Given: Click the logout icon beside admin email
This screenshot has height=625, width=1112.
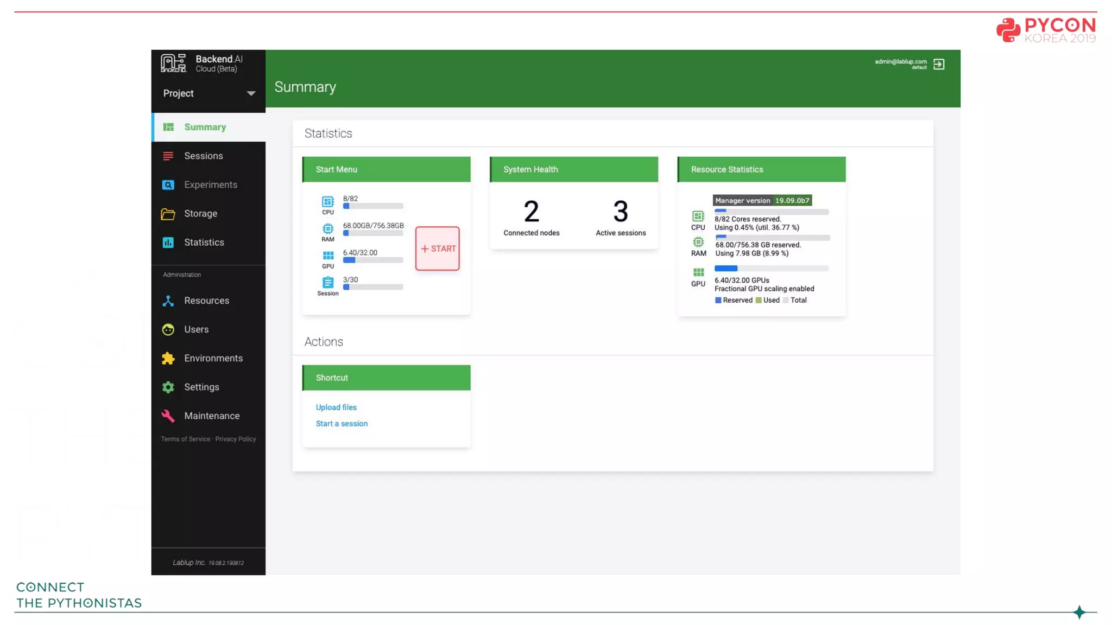Looking at the screenshot, I should point(939,64).
